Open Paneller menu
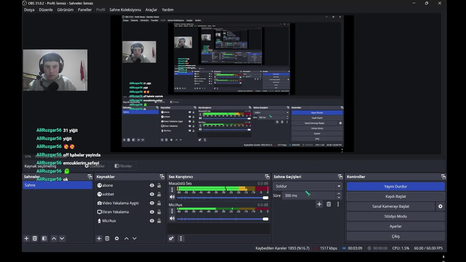The image size is (466, 262). (85, 10)
